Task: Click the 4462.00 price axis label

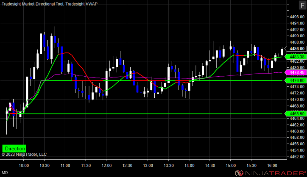Action: coord(297,125)
